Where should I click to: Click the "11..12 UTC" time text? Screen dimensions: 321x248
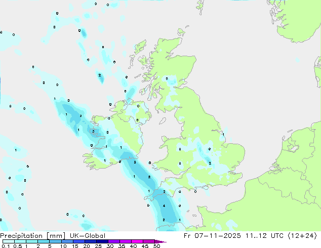tap(264, 236)
